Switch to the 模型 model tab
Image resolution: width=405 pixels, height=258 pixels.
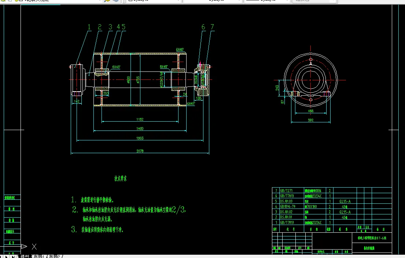pos(25,256)
